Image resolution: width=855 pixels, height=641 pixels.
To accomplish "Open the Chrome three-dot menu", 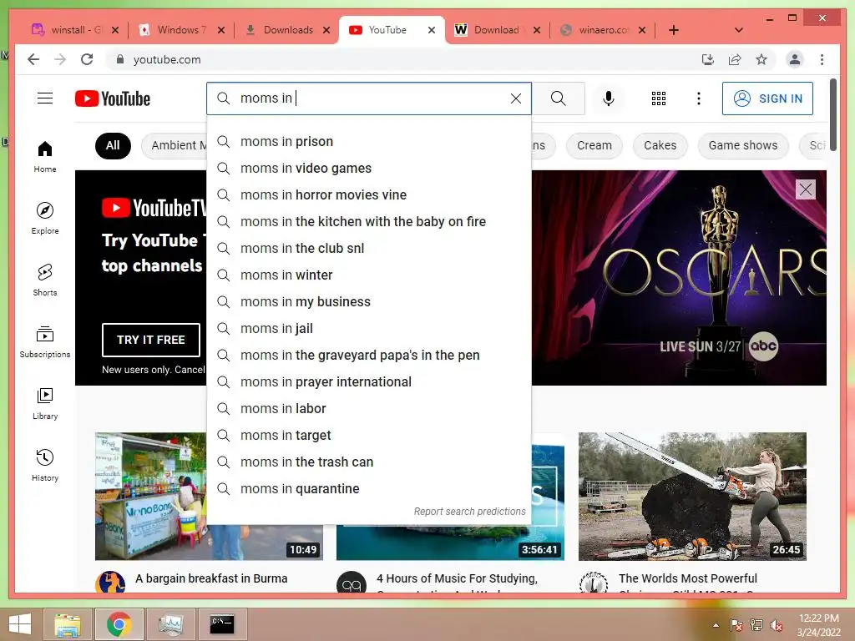I will 822,59.
